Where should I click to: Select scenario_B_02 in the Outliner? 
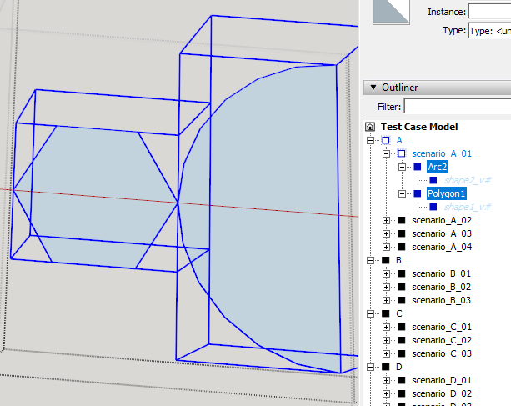(441, 287)
